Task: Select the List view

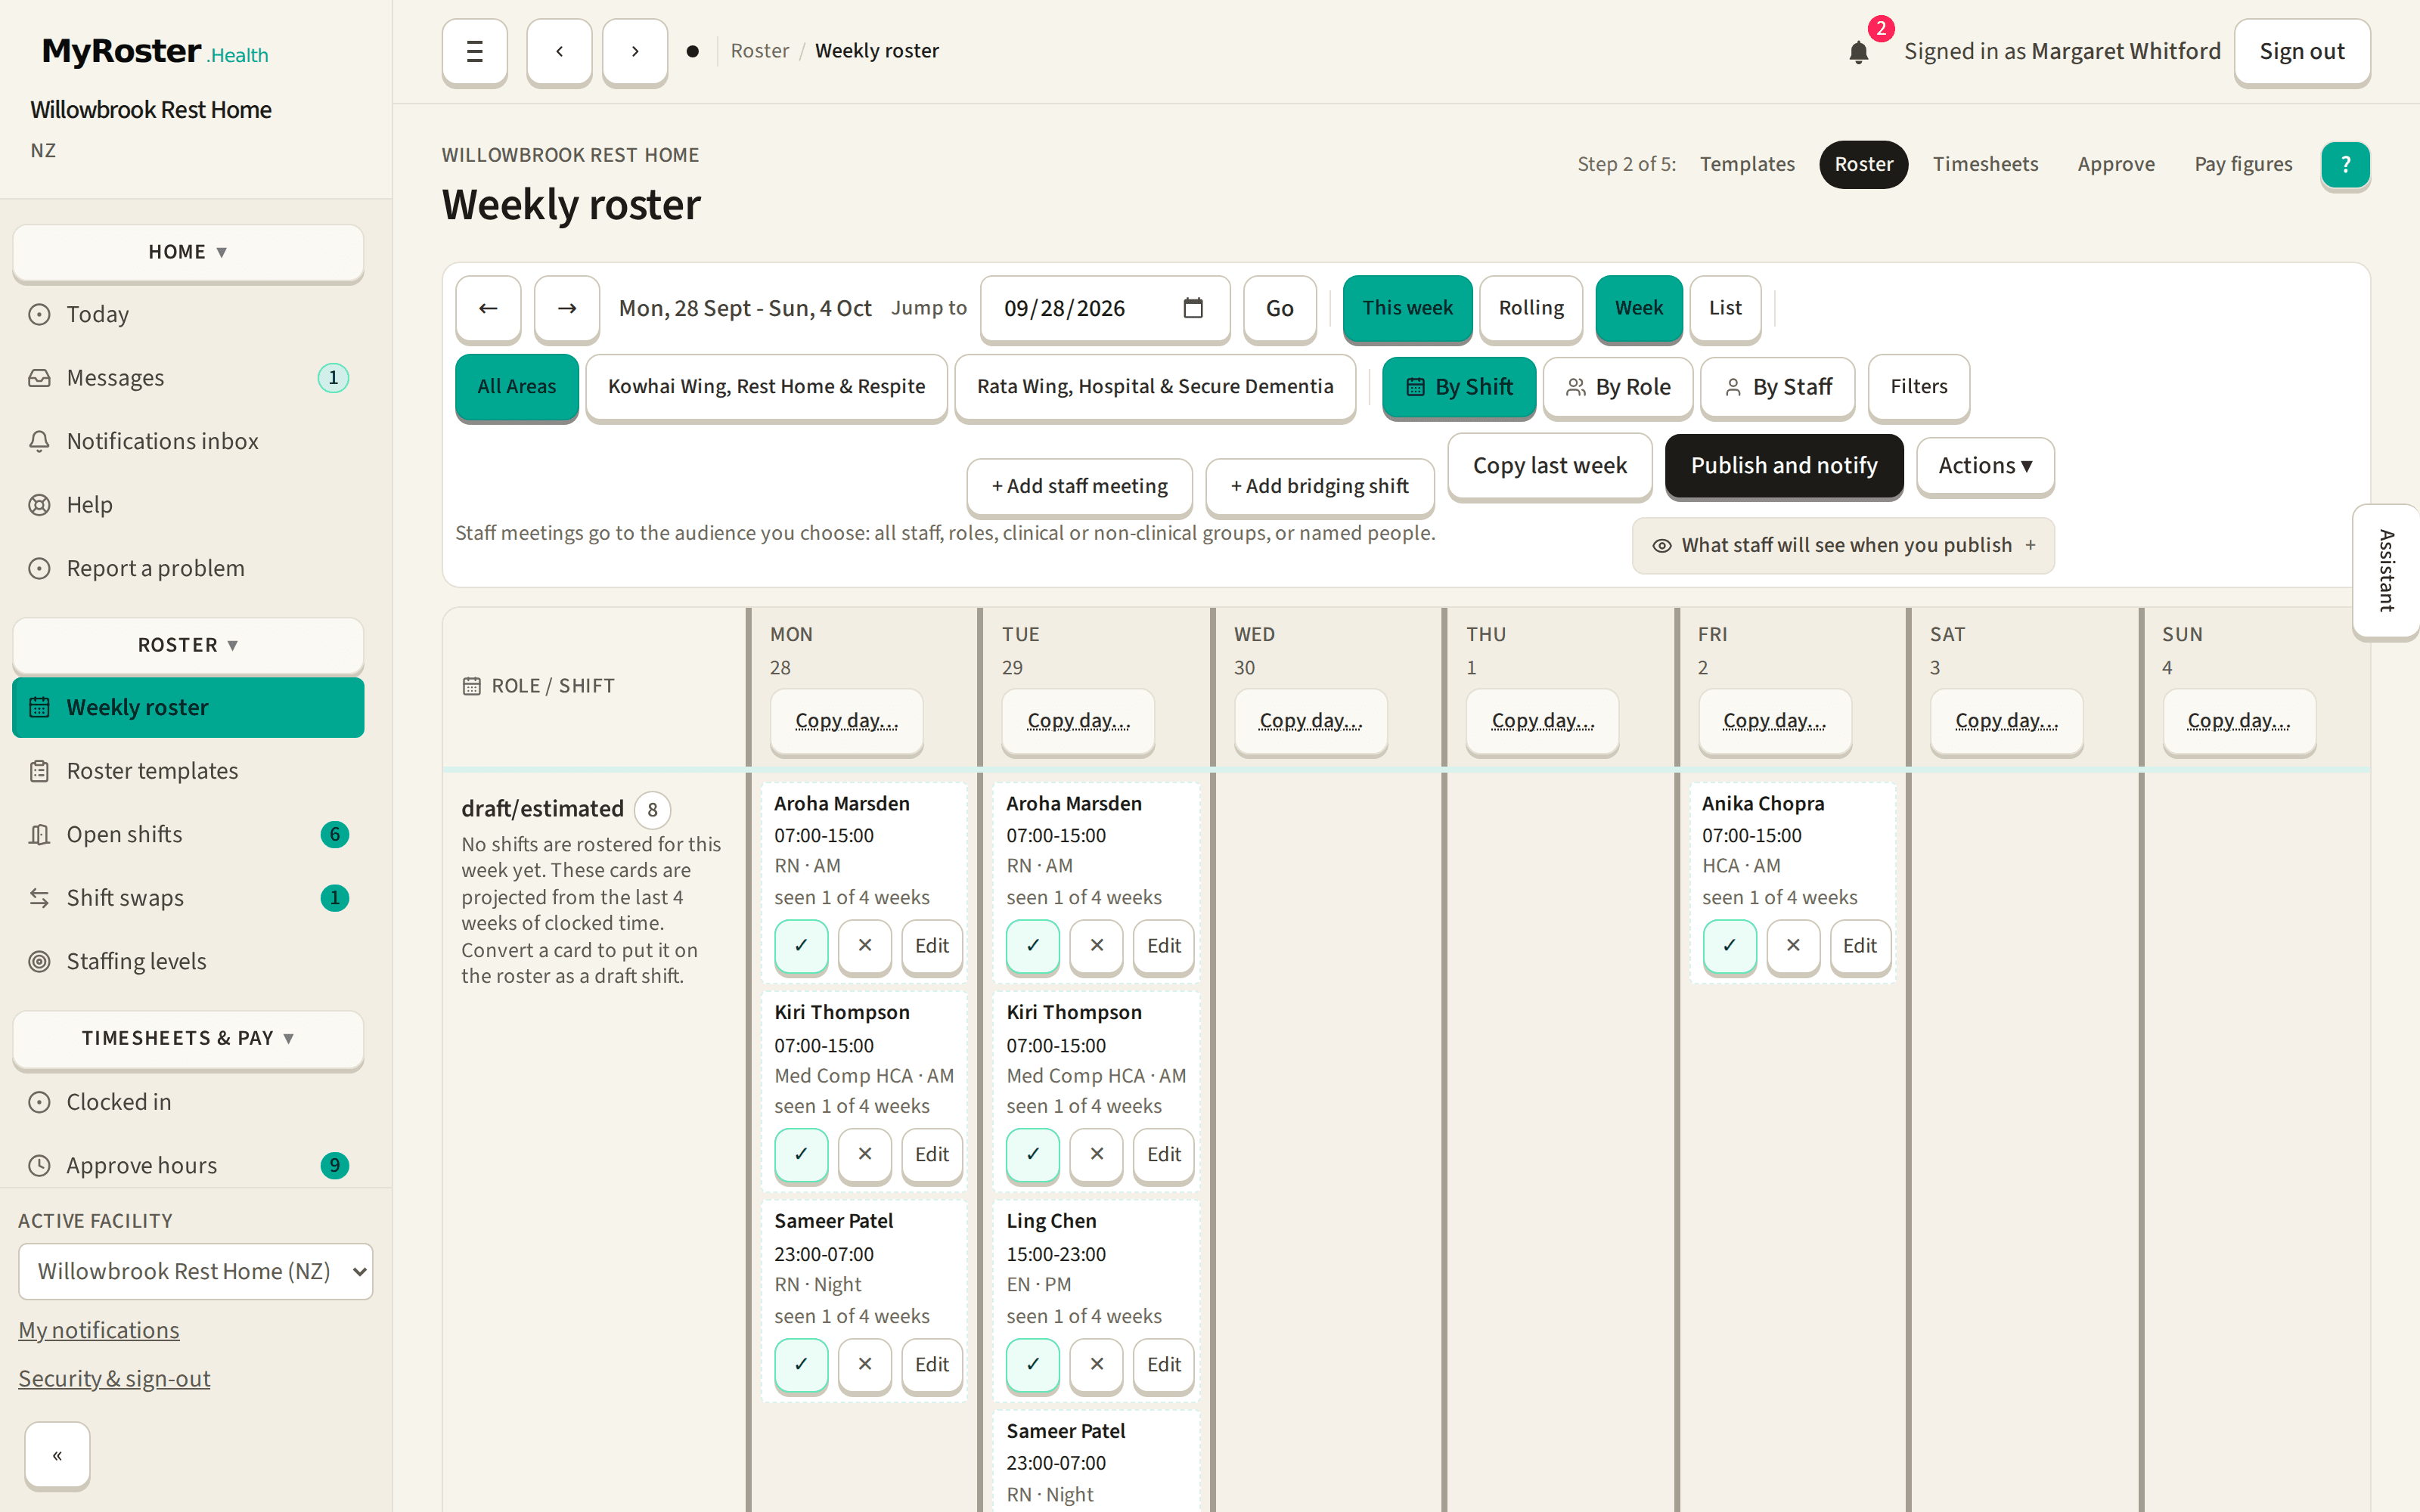Action: (1725, 308)
